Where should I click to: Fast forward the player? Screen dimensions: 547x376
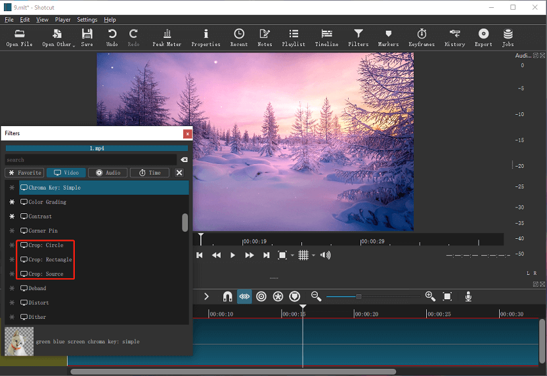[x=250, y=255]
